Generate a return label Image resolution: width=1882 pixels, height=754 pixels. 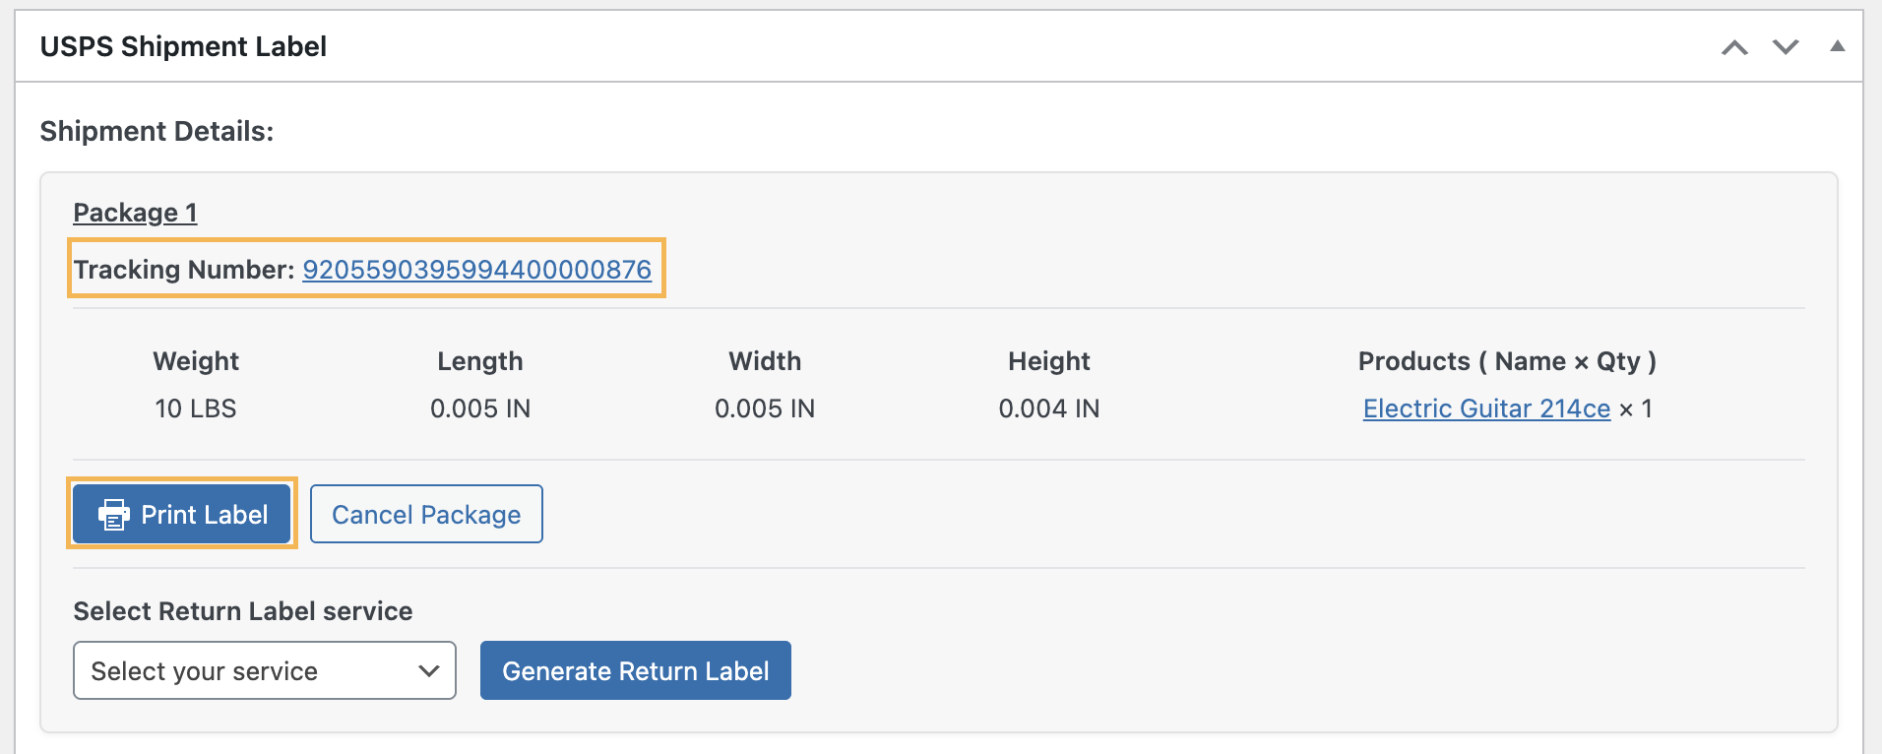pyautogui.click(x=635, y=670)
